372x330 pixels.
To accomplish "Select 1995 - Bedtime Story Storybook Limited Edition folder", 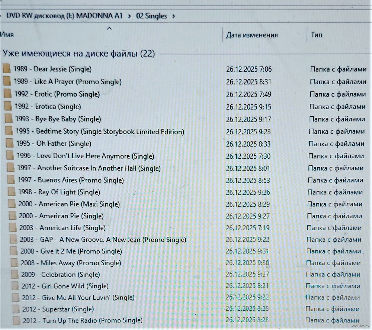I will (100, 132).
